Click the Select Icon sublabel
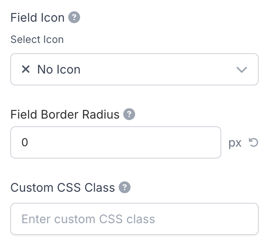 37,40
